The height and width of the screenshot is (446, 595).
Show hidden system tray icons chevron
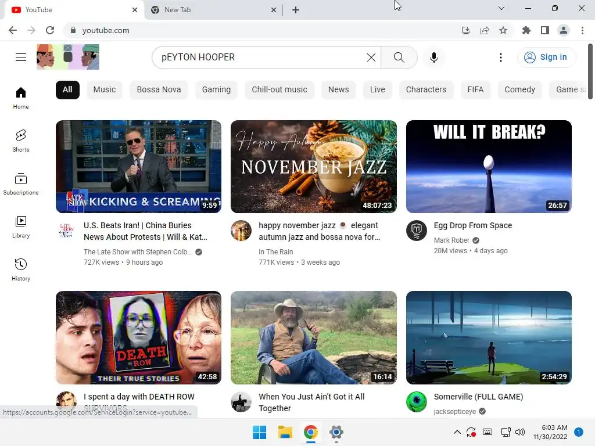click(457, 432)
